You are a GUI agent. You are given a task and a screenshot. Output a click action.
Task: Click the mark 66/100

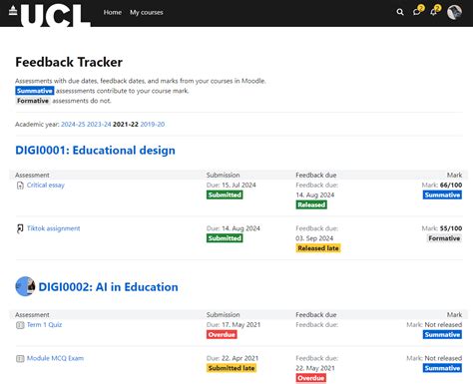(451, 185)
